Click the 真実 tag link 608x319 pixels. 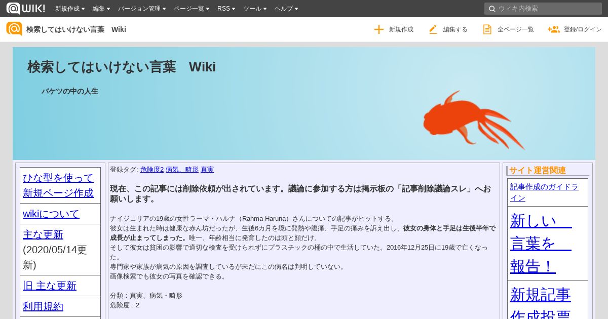click(x=207, y=170)
